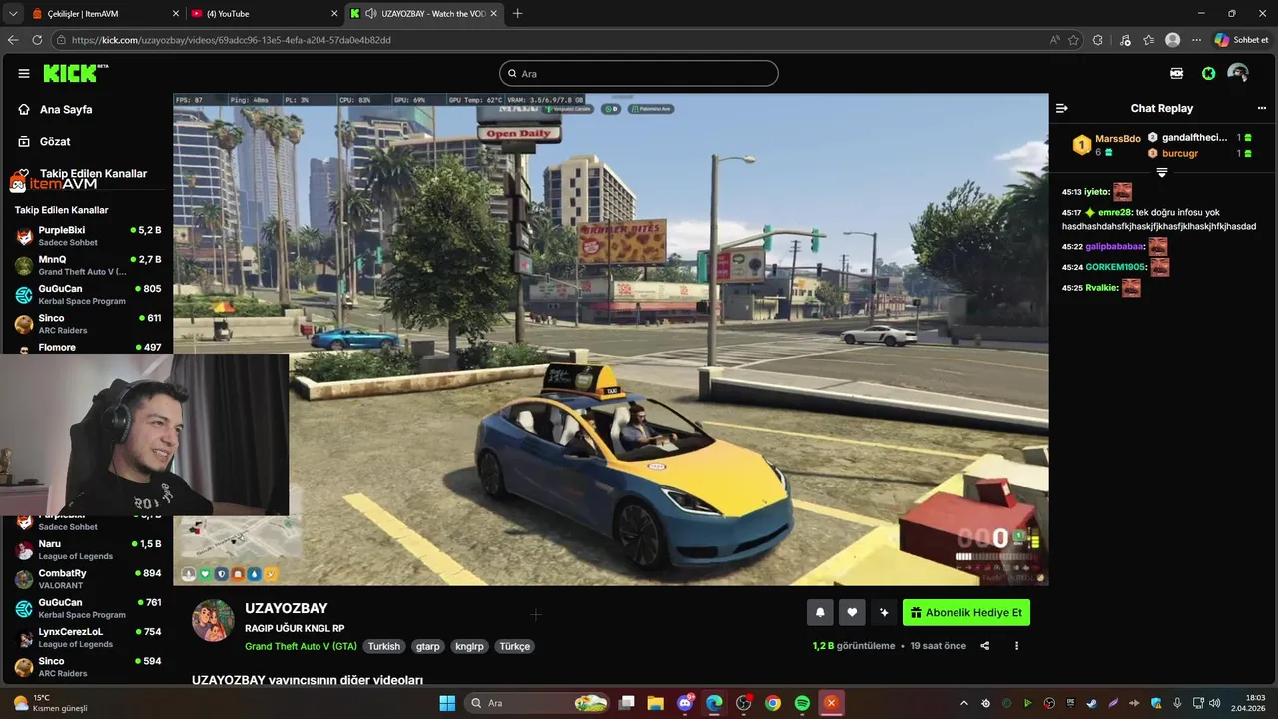
Task: Click the green KICK logo
Action: 75,73
